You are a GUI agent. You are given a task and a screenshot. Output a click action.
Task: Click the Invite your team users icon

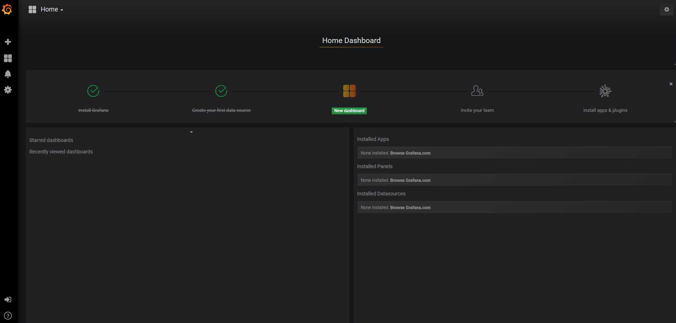tap(477, 91)
